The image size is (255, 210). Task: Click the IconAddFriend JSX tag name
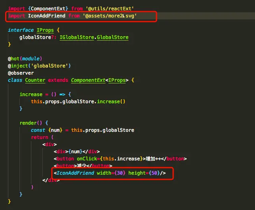click(x=75, y=173)
